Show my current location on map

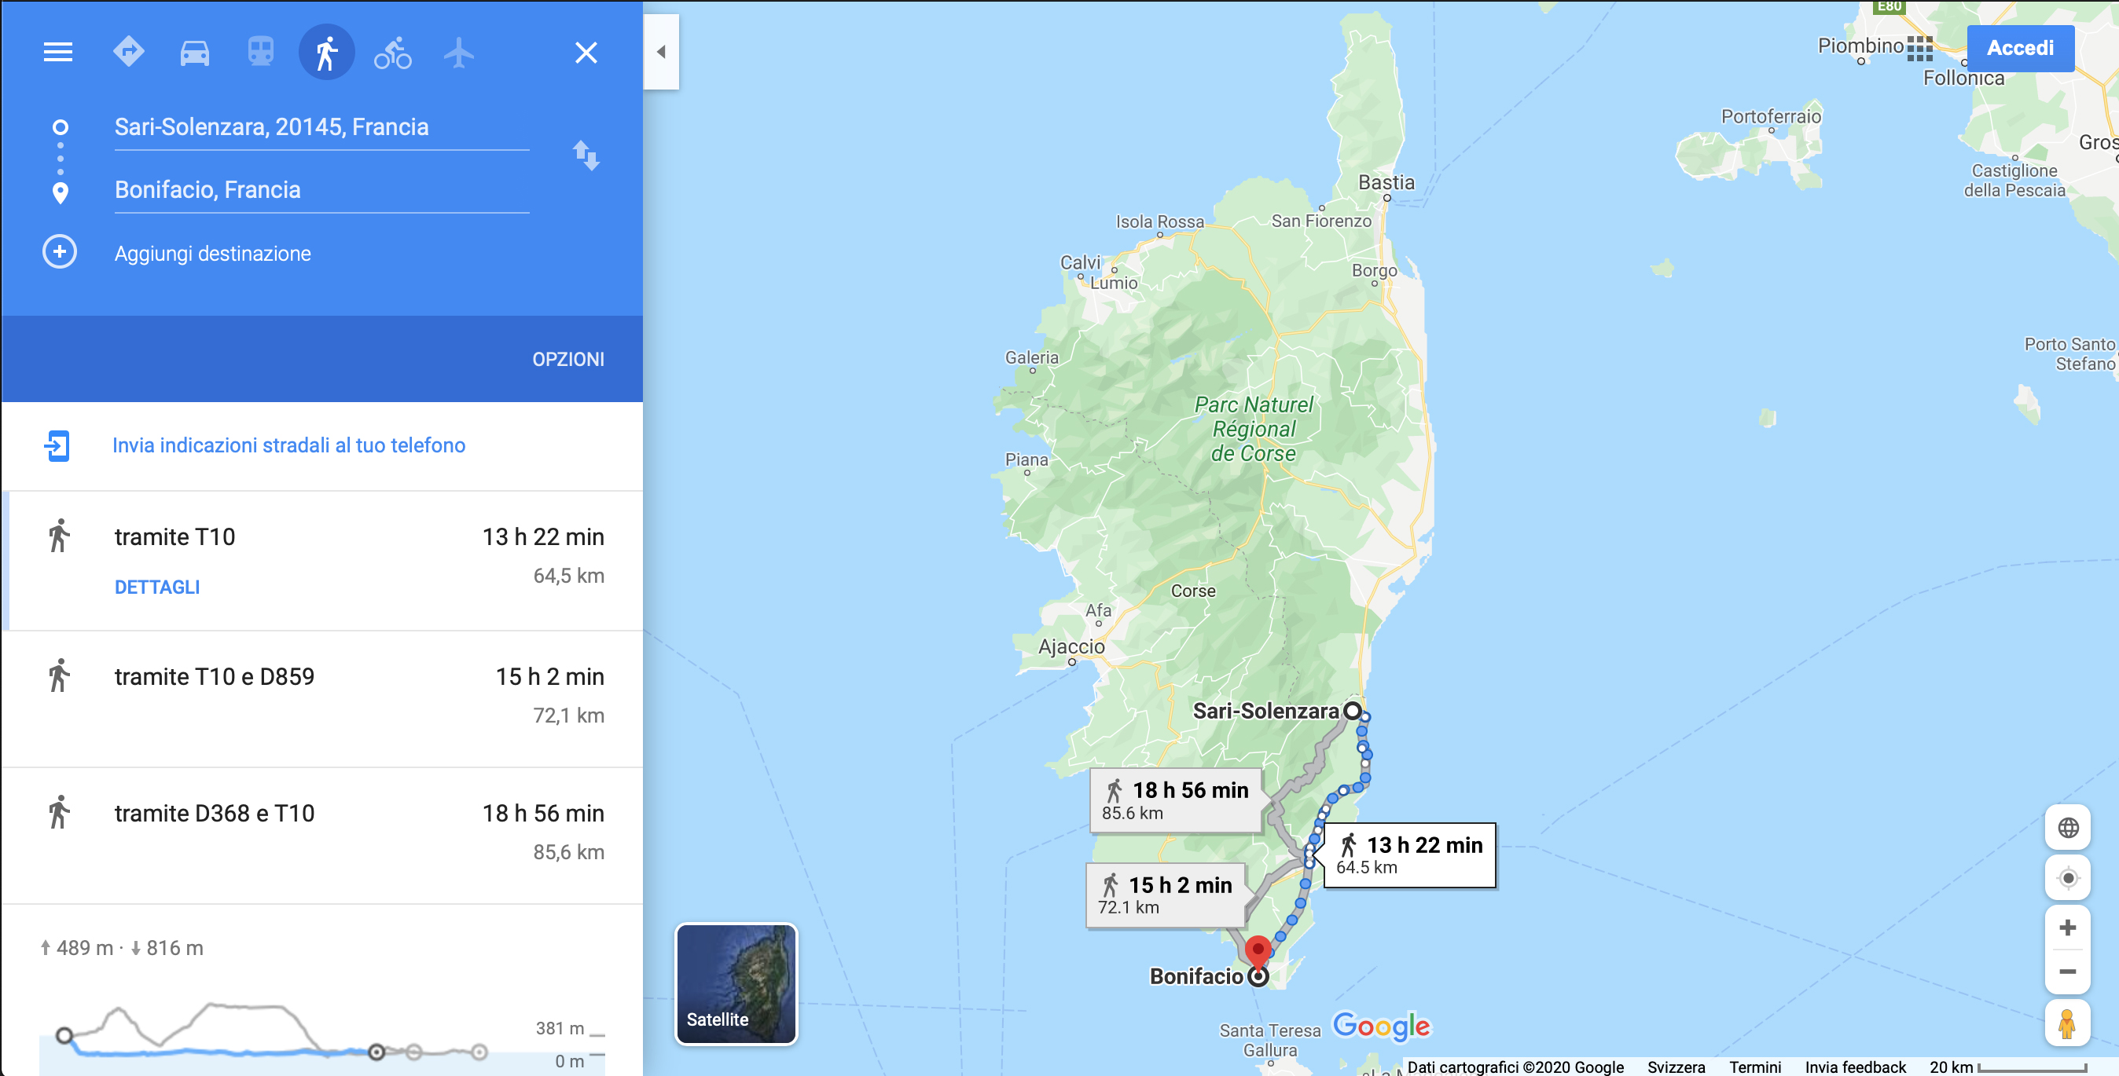(2067, 878)
